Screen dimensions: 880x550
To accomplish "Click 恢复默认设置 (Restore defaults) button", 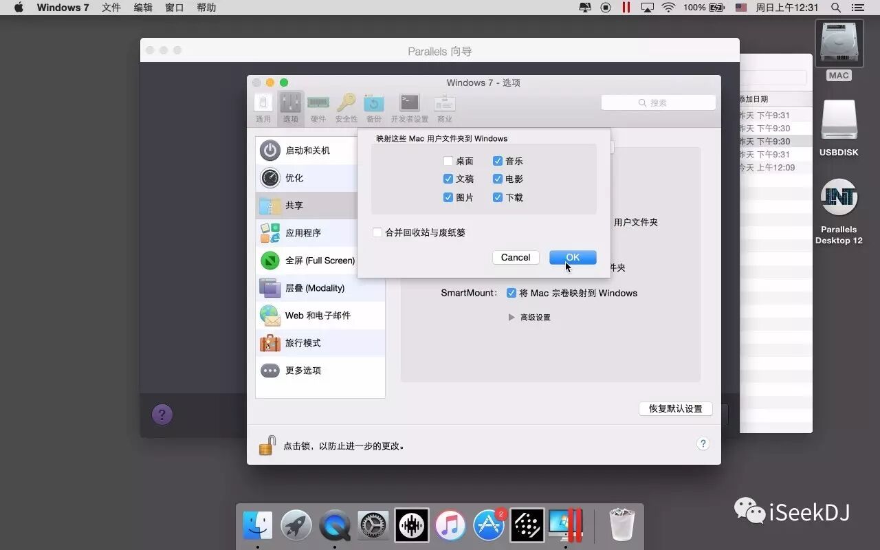I will 675,408.
